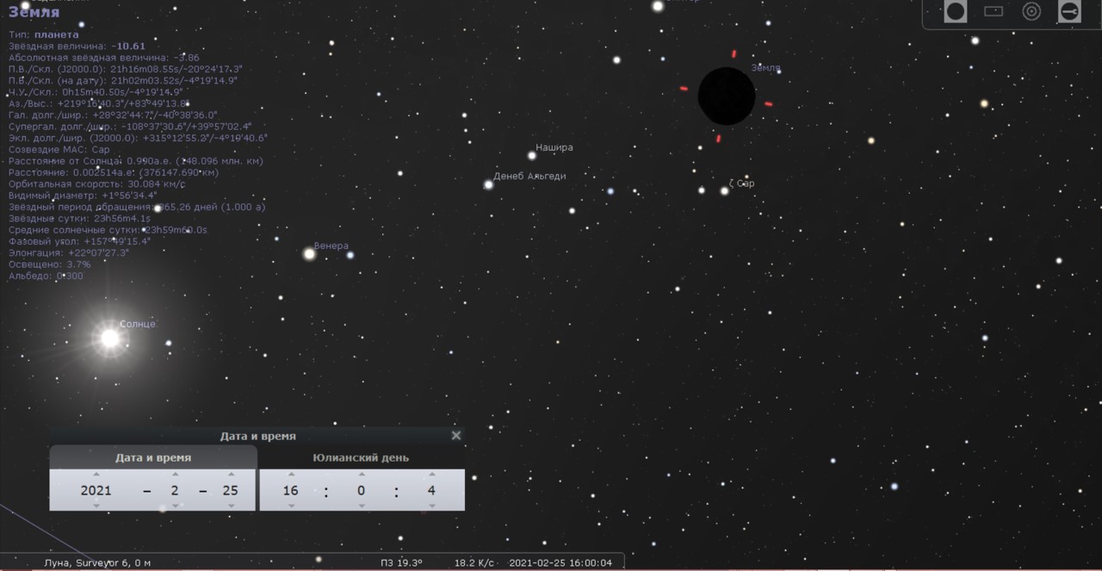Image resolution: width=1102 pixels, height=571 pixels.
Task: Decrease the month value 2
Action: pos(176,506)
